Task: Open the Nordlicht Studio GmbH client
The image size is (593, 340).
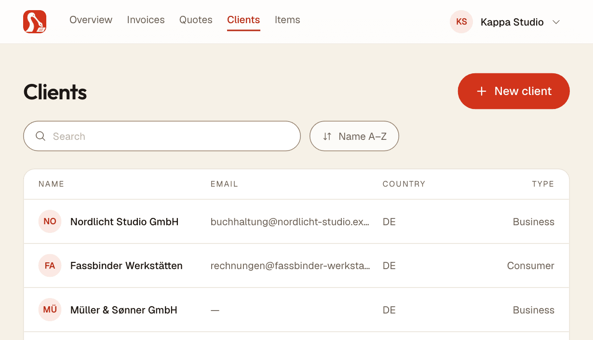Action: 124,222
